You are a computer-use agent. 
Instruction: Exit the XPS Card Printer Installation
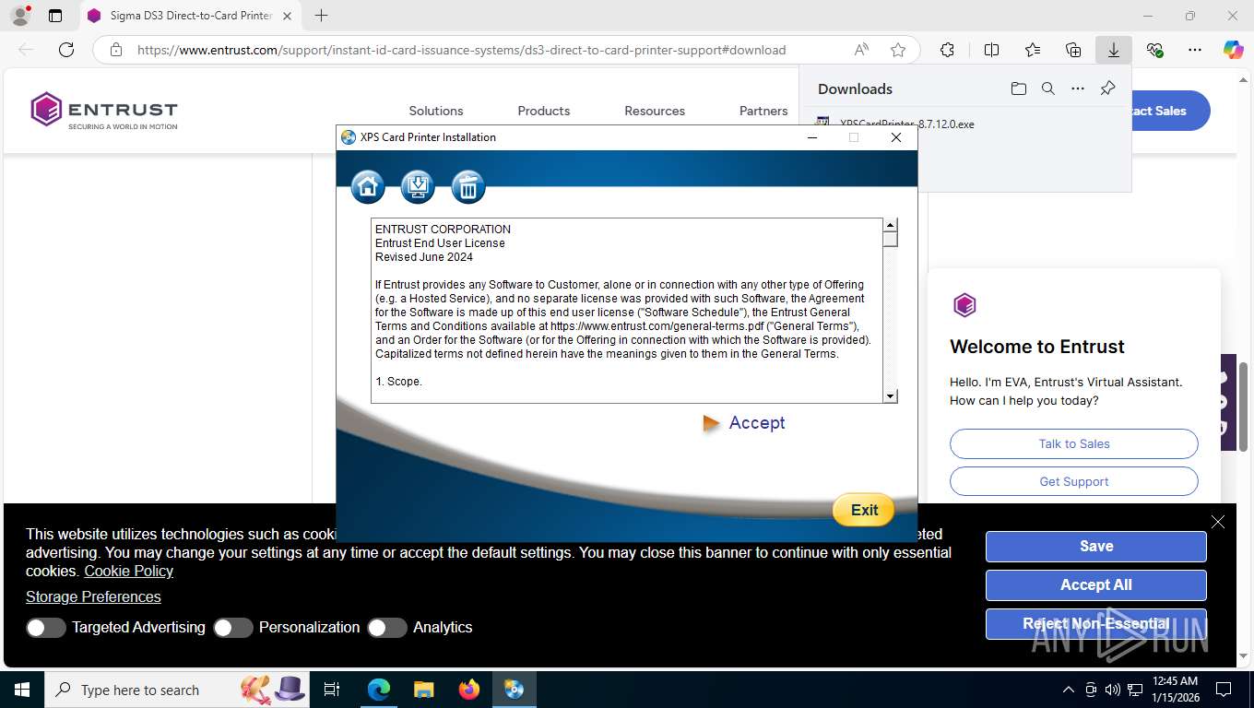864,510
